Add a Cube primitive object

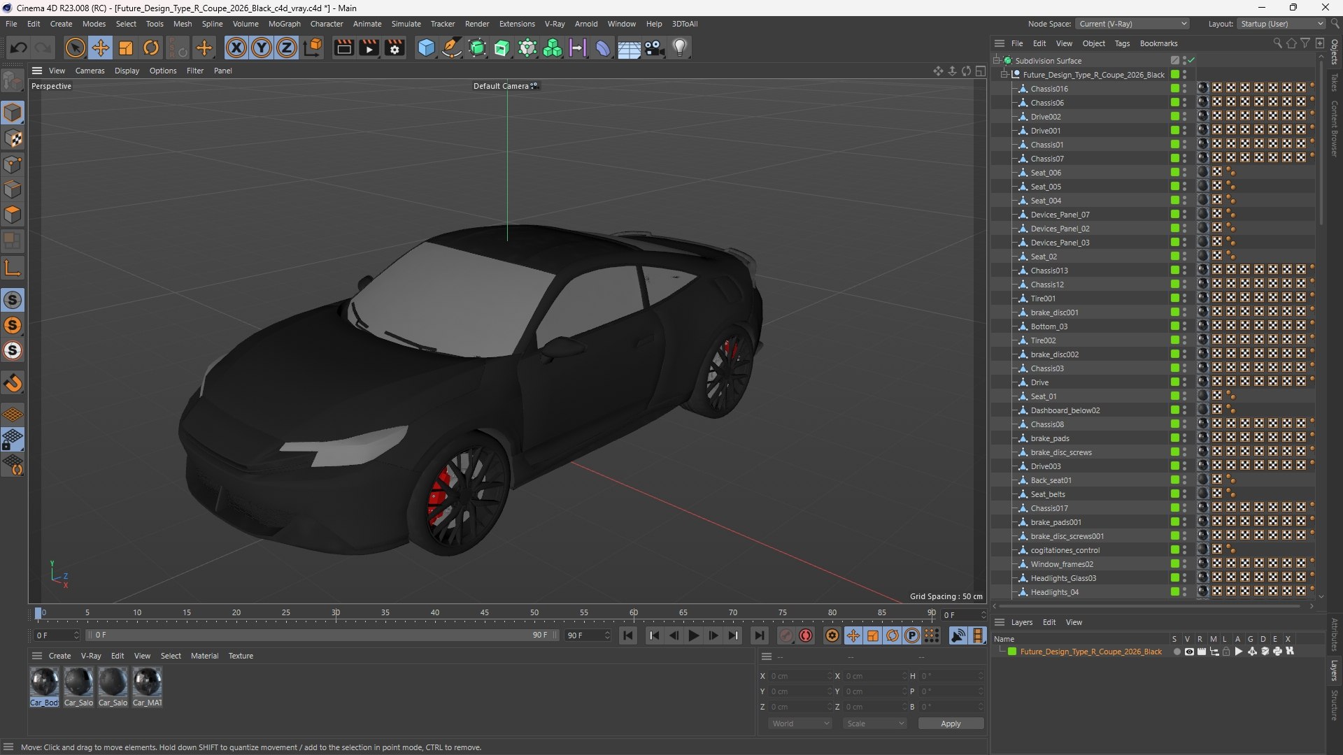426,48
